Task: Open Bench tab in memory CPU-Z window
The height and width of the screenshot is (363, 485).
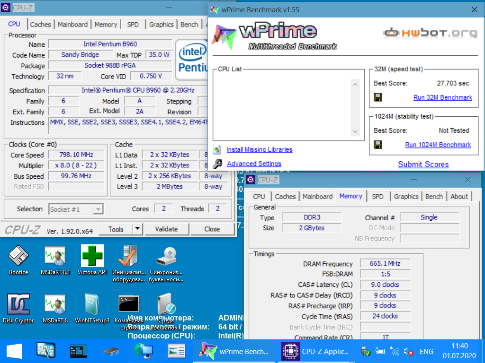Action: click(x=434, y=197)
